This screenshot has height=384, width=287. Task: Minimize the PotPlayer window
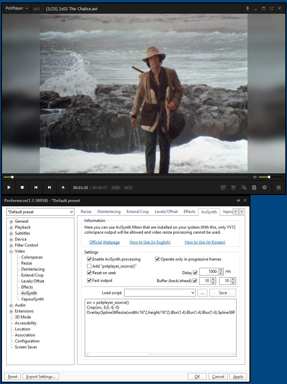(x=255, y=9)
